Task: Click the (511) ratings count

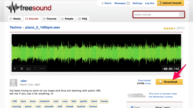Action: click(x=180, y=28)
